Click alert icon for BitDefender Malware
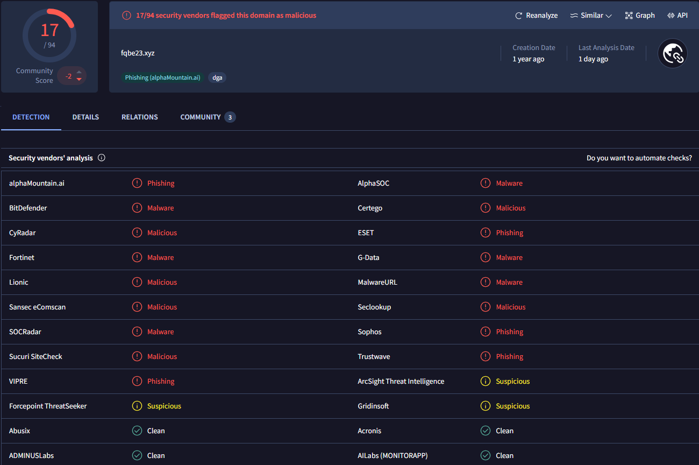Image resolution: width=699 pixels, height=465 pixels. pos(137,208)
